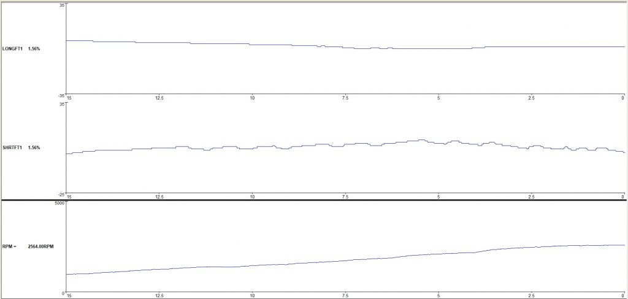Click the -25 lower limit of SHRTFT1 graph
Image resolution: width=628 pixels, height=299 pixels.
point(61,194)
